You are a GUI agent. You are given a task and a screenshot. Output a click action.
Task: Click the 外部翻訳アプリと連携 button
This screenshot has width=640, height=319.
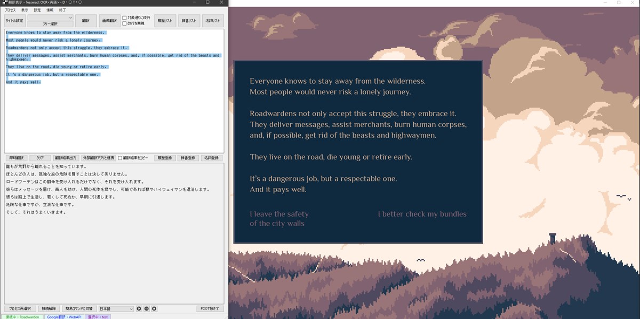tap(99, 158)
